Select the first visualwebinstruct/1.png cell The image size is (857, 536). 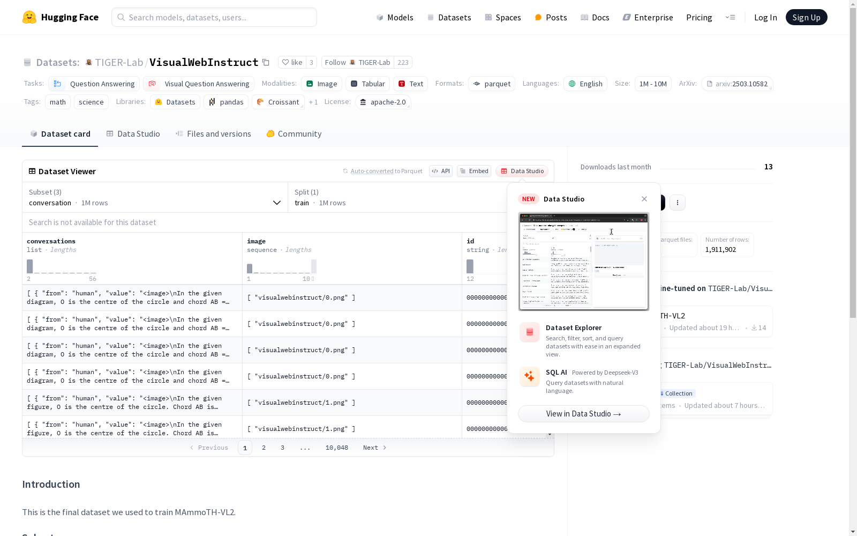tap(352, 403)
